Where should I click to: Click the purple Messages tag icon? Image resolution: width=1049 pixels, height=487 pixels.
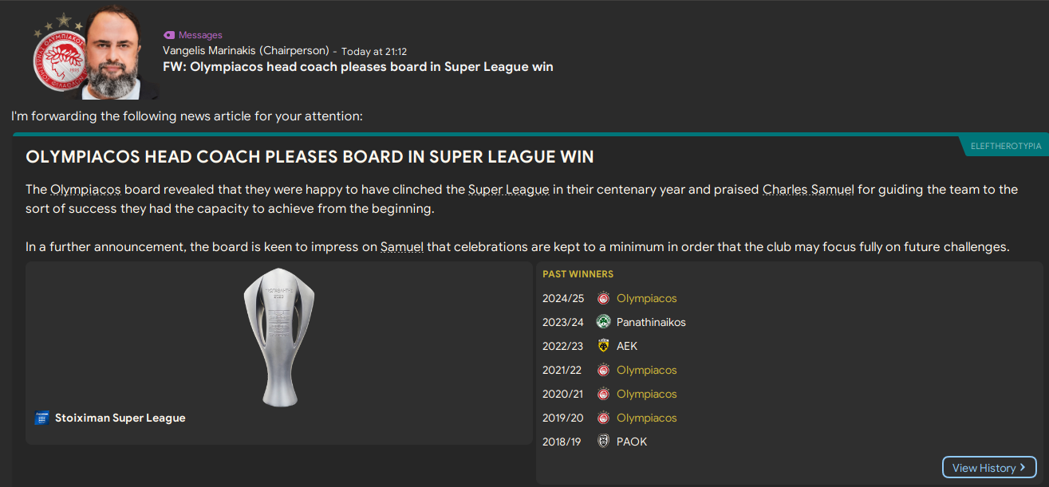click(x=168, y=35)
